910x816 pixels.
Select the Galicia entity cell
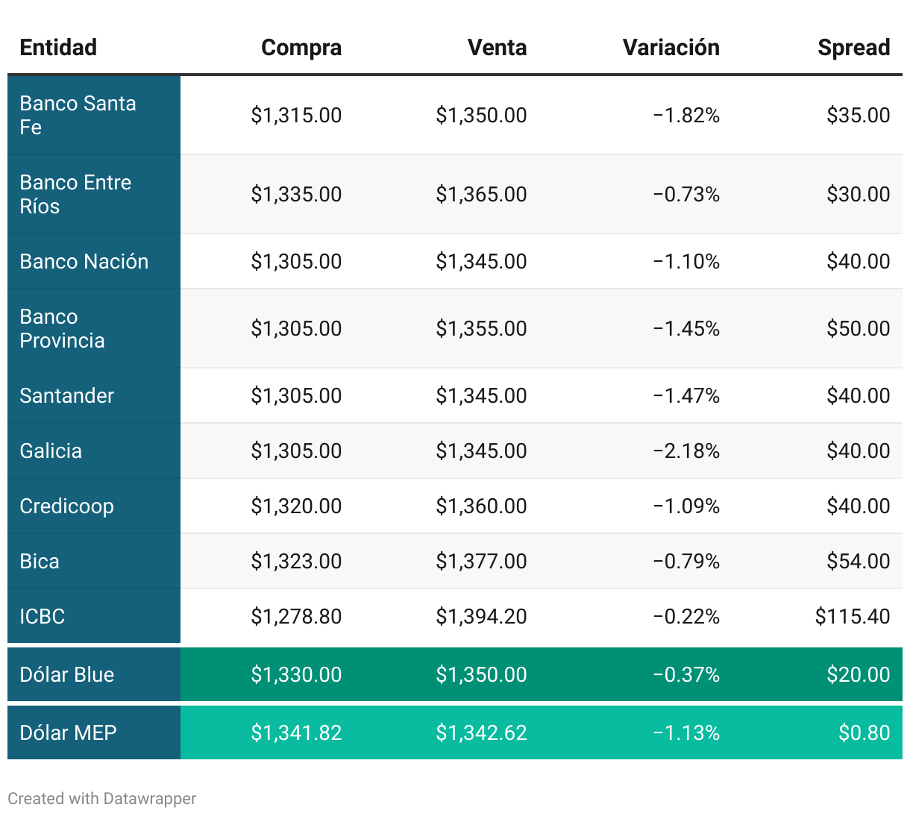(51, 451)
